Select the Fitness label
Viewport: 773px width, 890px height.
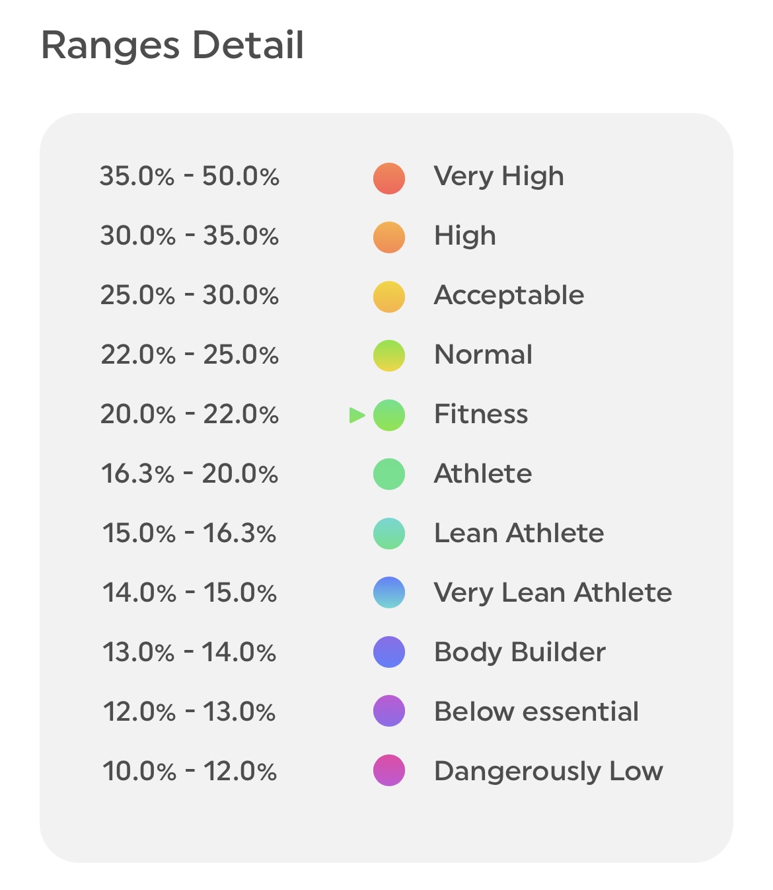tap(480, 415)
